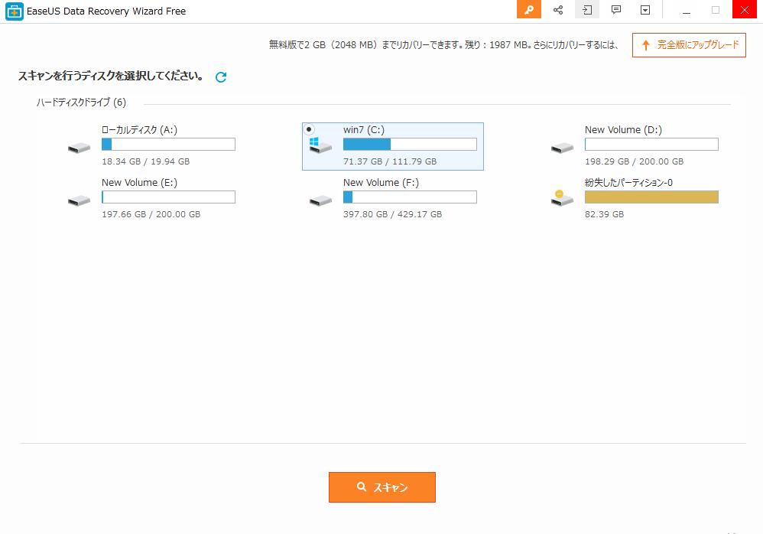The image size is (763, 534).
Task: Click the win7 (C:) drive name
Action: 364,130
